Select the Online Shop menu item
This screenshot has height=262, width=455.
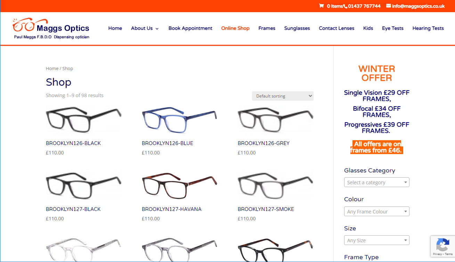[235, 28]
